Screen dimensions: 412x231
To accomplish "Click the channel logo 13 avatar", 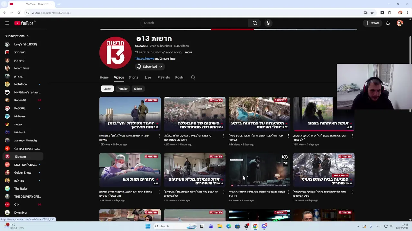I will (115, 52).
